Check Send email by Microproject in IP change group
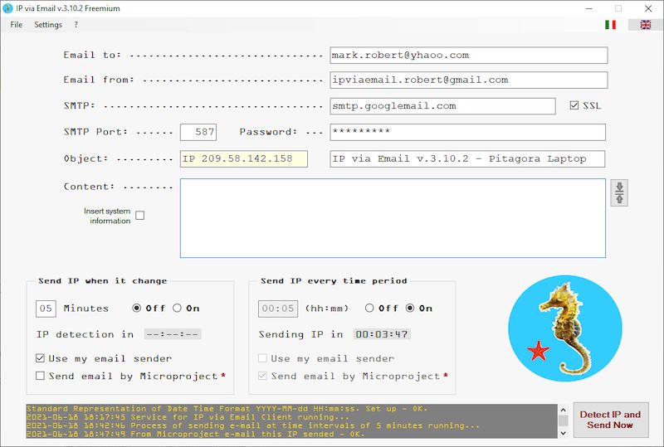 [x=40, y=376]
